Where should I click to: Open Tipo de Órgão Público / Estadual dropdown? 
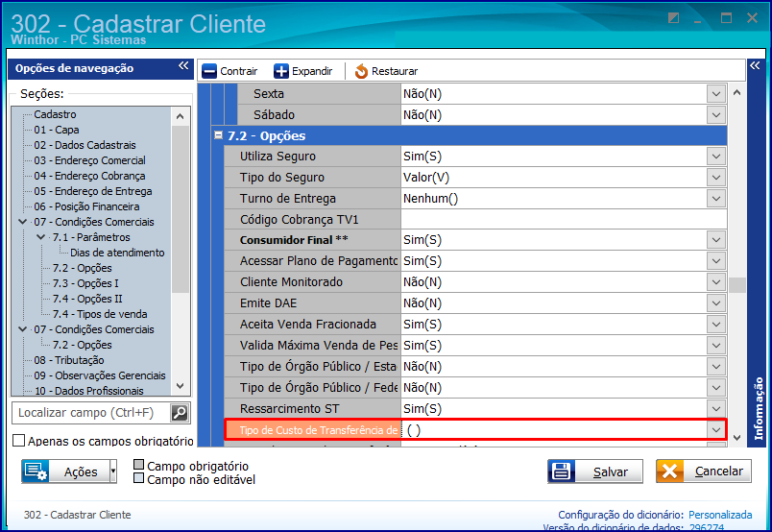[x=716, y=367]
